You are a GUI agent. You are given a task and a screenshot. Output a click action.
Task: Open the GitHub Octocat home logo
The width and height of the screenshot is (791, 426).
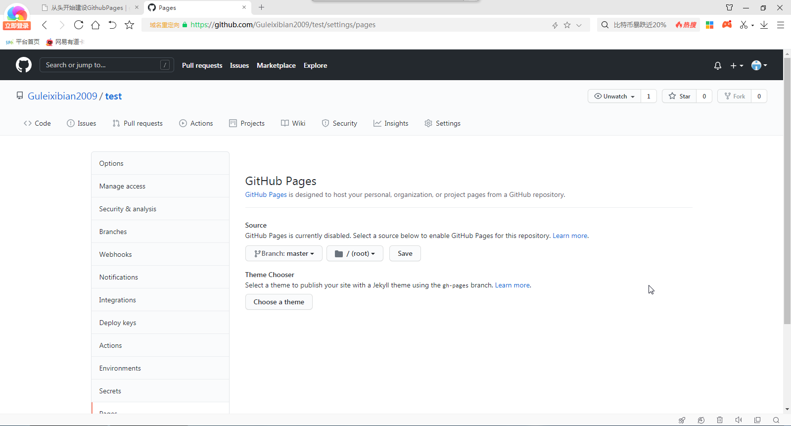point(24,65)
